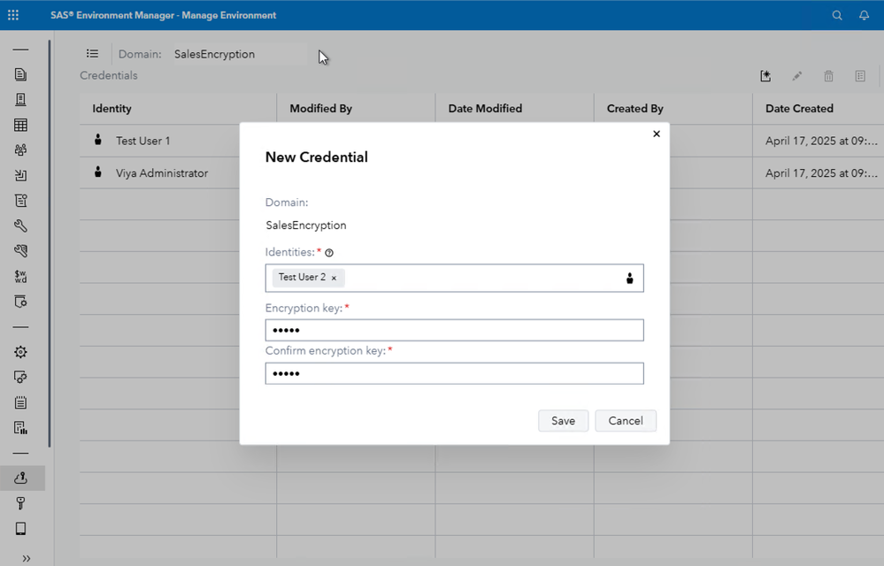The width and height of the screenshot is (884, 566).
Task: Open the page-with-gear icon below the formats icon
Action: click(20, 302)
